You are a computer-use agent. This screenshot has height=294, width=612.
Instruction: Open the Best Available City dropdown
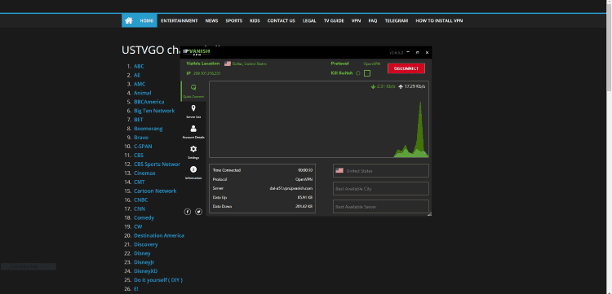380,189
